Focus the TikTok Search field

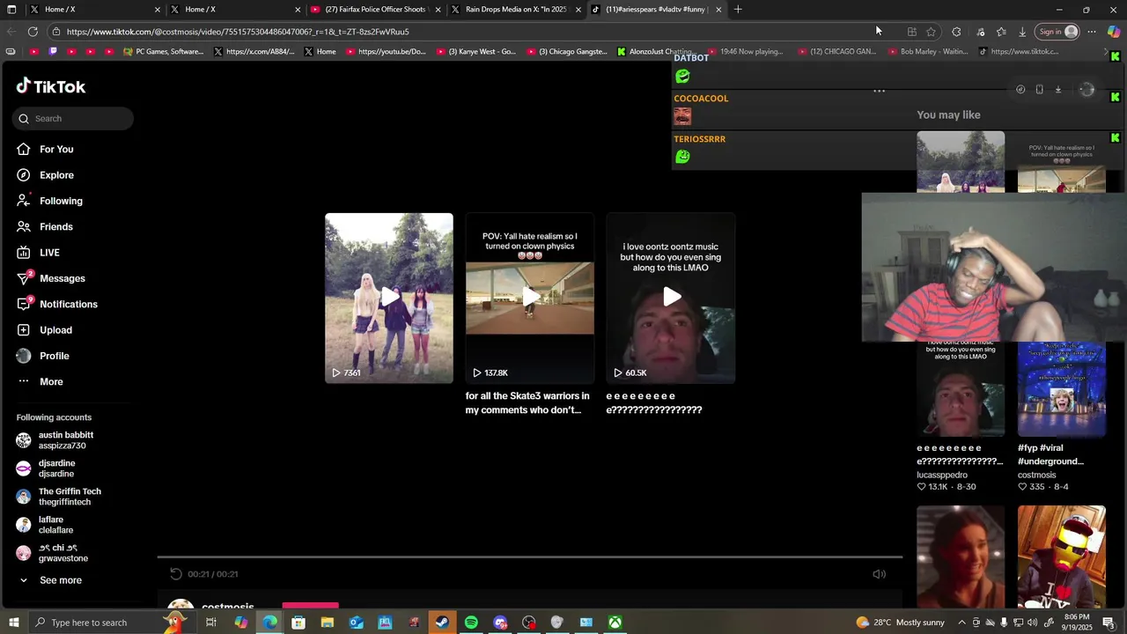[x=73, y=118]
